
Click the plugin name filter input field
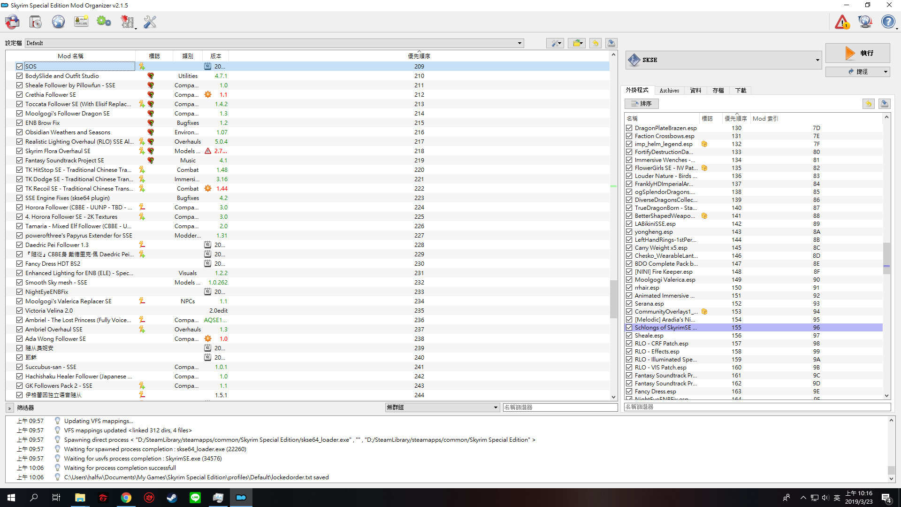(x=757, y=407)
